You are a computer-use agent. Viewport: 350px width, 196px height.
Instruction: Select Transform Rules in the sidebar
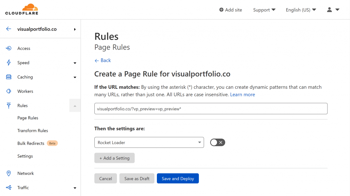point(32,131)
